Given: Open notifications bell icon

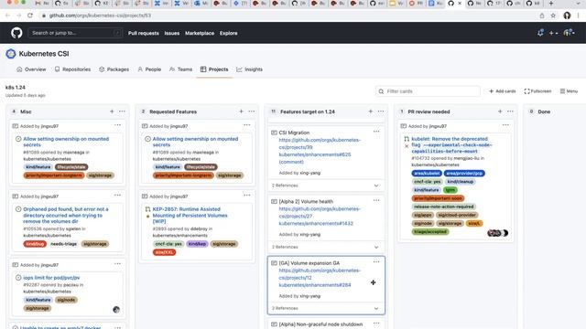Looking at the screenshot, I should pyautogui.click(x=540, y=33).
